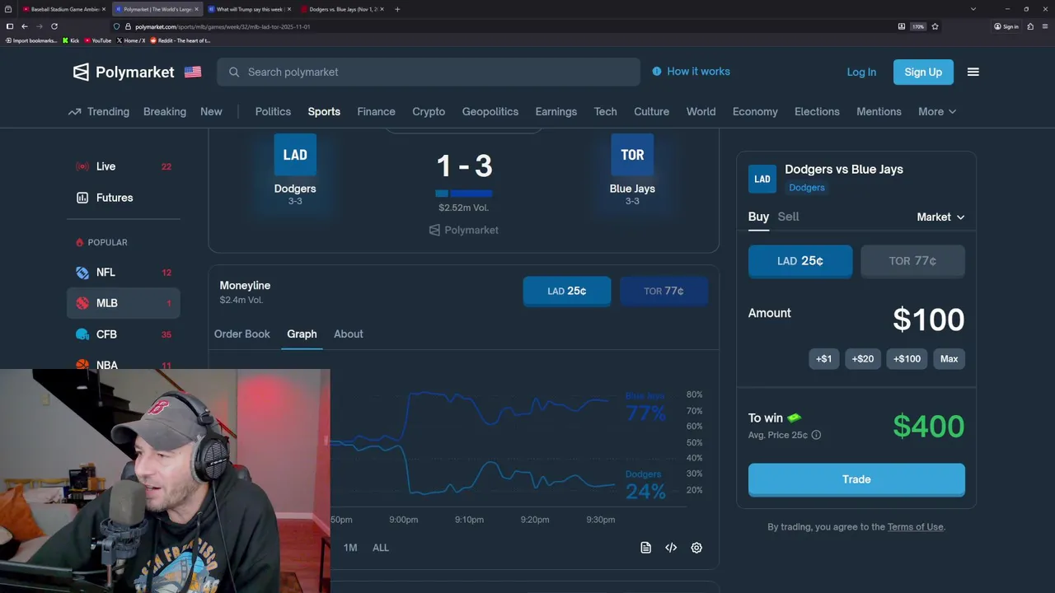
Task: Add +$1 to amount
Action: [x=823, y=358]
